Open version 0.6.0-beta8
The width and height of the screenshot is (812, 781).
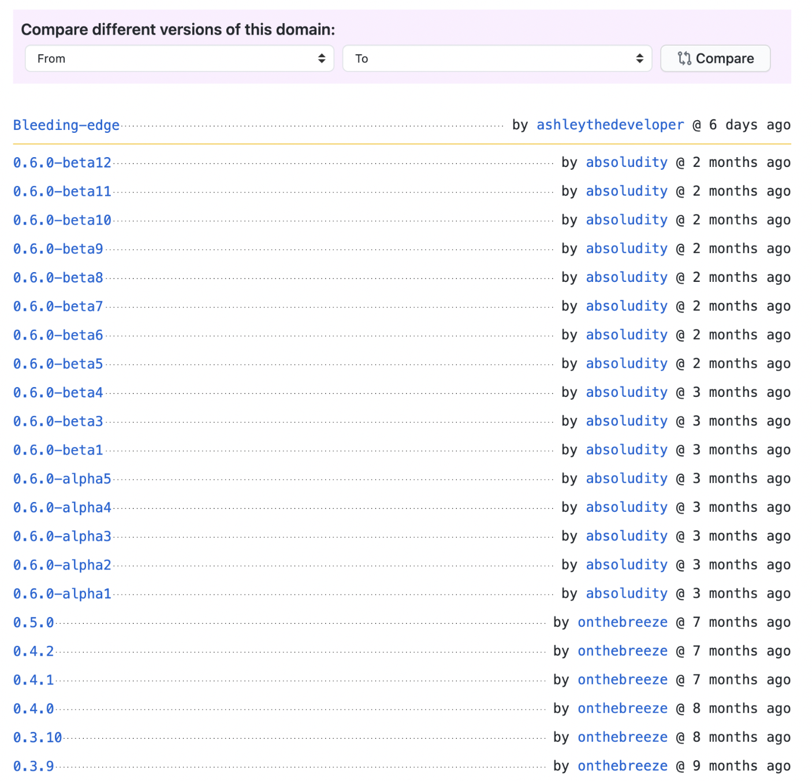point(58,278)
